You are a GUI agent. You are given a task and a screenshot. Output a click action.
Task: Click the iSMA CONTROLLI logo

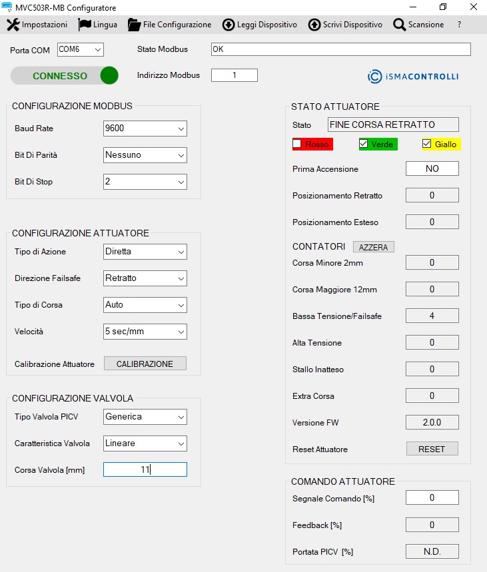[413, 77]
